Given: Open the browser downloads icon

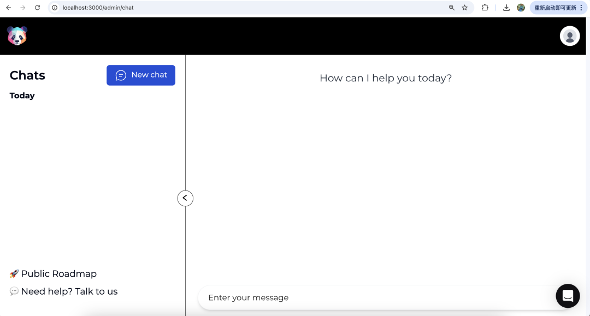Looking at the screenshot, I should [x=506, y=8].
